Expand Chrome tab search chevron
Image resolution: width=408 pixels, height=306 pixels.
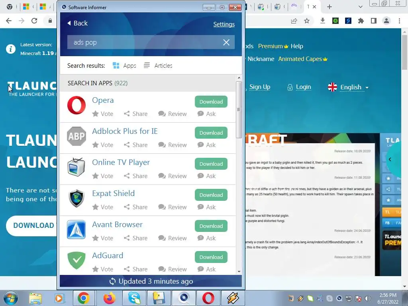coord(360,7)
